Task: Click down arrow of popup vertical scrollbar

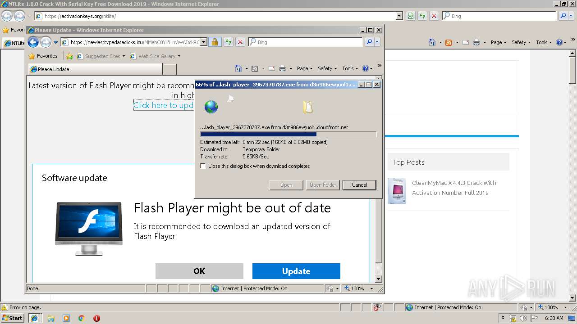Action: 379,279
